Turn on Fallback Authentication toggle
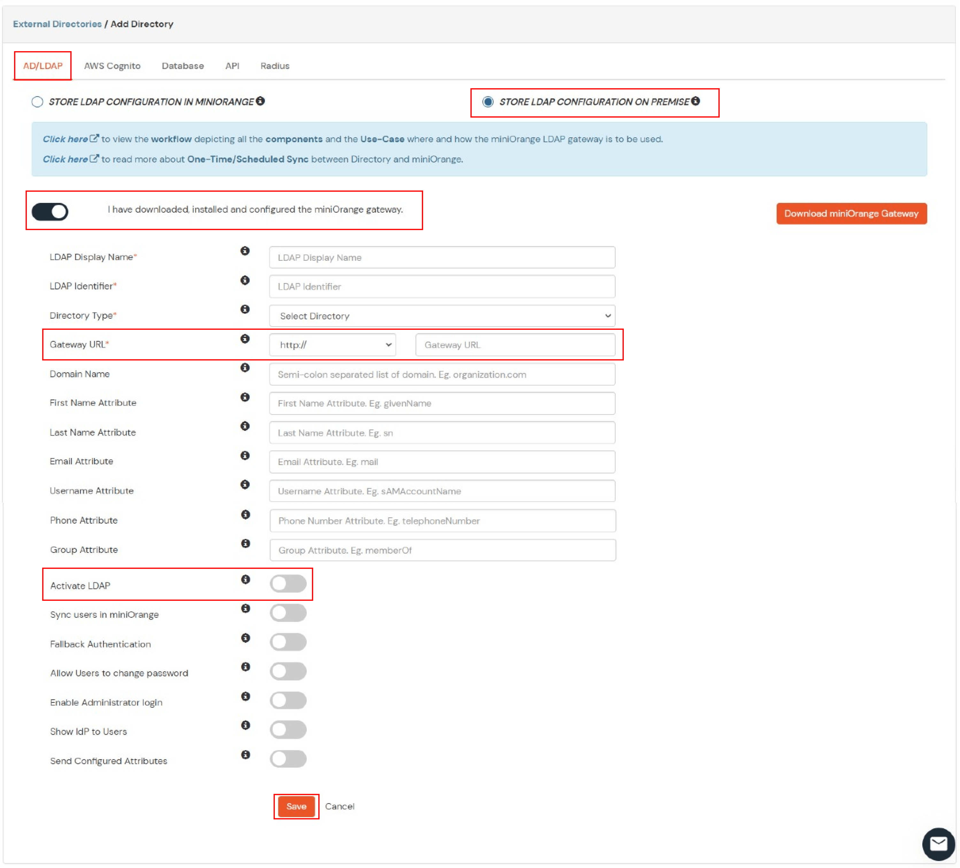The image size is (960, 868). coord(288,642)
